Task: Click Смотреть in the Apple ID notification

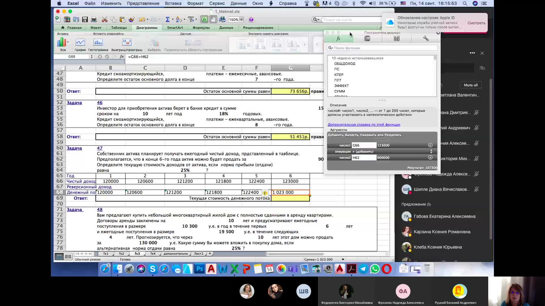Action: [476, 23]
